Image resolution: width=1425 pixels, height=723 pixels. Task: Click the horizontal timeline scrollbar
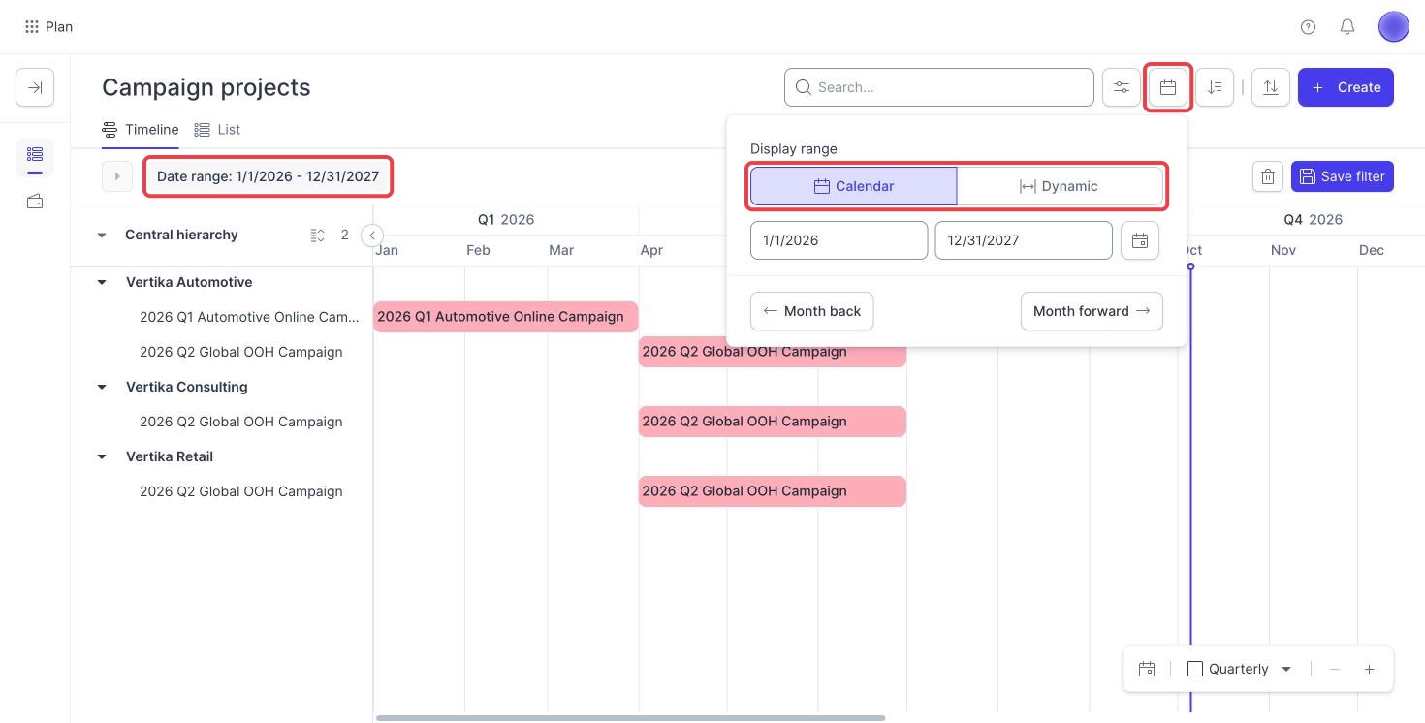630,718
